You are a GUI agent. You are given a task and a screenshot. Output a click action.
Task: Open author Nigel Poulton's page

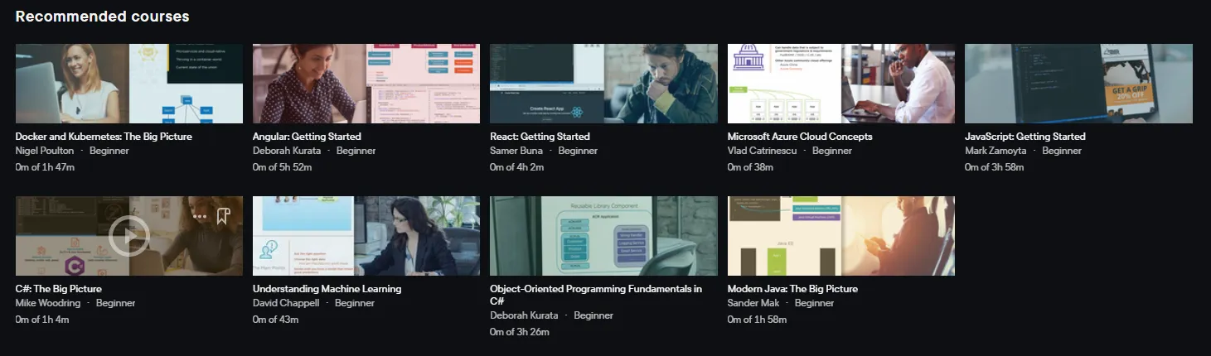click(x=45, y=151)
